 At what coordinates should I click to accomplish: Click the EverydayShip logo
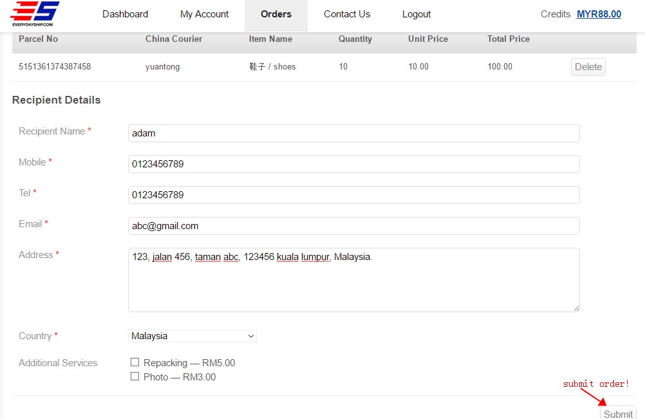[35, 14]
